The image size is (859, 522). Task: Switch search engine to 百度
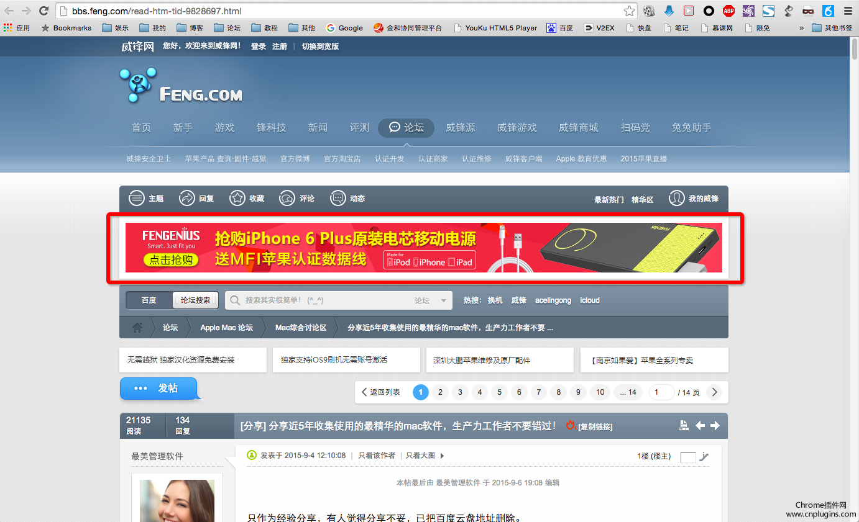(x=149, y=300)
